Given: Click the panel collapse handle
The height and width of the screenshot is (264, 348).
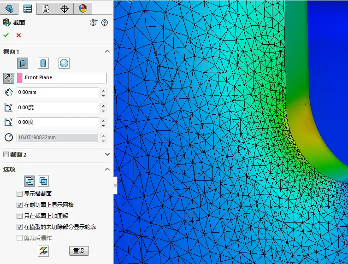Looking at the screenshot, I should [115, 185].
